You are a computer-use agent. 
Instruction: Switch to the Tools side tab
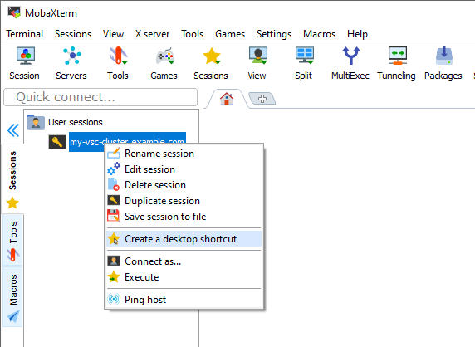point(12,241)
